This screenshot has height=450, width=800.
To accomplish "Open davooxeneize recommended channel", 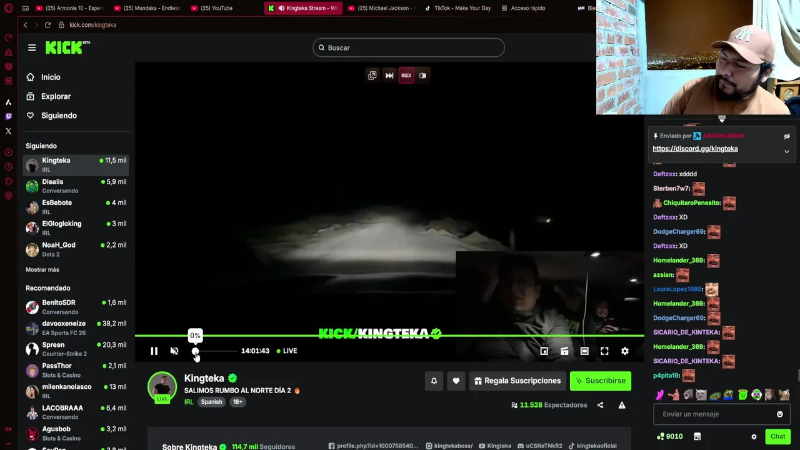I will pyautogui.click(x=76, y=328).
